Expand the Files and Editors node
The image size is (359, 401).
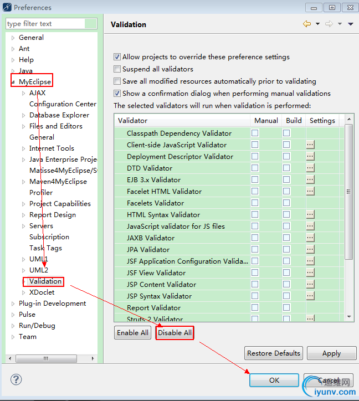click(x=23, y=126)
